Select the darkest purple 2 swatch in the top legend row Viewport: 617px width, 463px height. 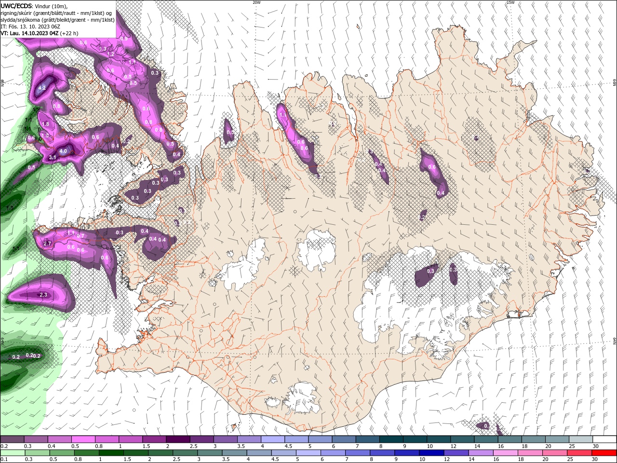click(178, 439)
